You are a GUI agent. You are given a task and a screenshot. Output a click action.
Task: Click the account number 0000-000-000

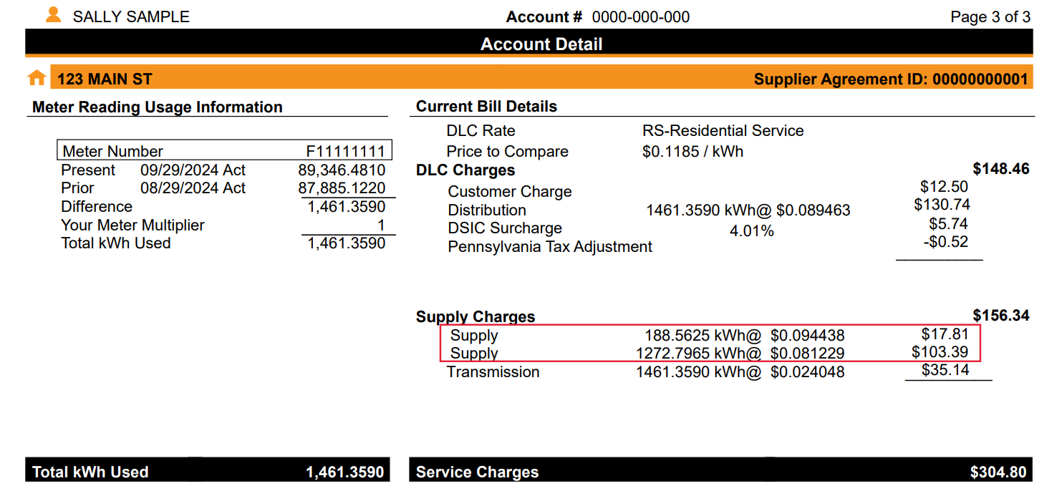tap(641, 16)
